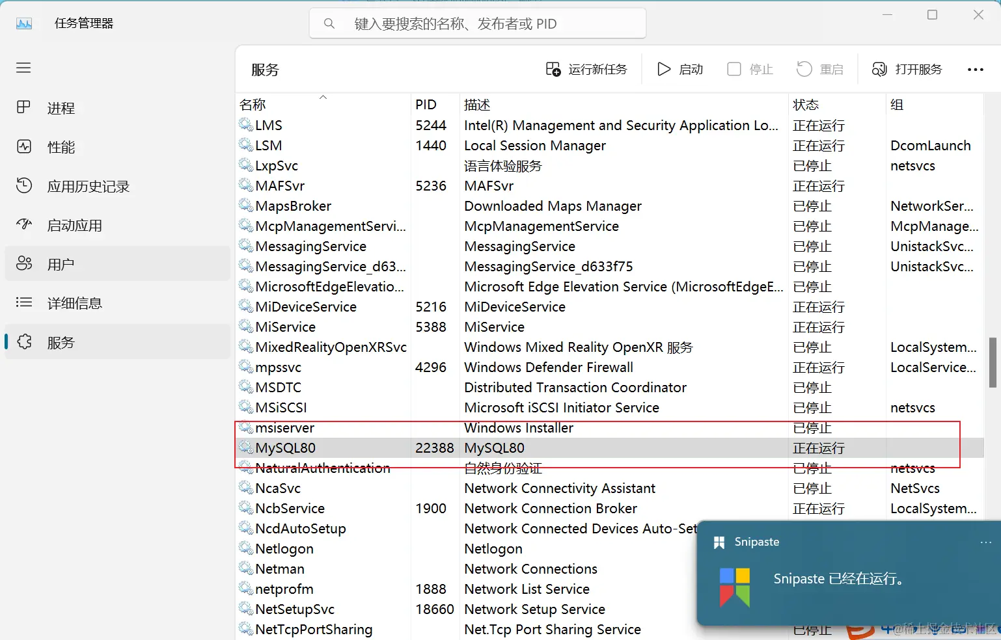Click the MiService gear icon
Screen dimensions: 1001x640
pyautogui.click(x=246, y=326)
